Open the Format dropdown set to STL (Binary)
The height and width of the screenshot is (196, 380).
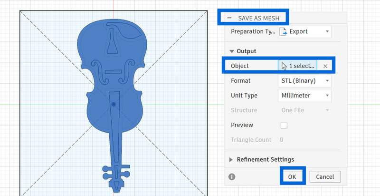pyautogui.click(x=304, y=81)
